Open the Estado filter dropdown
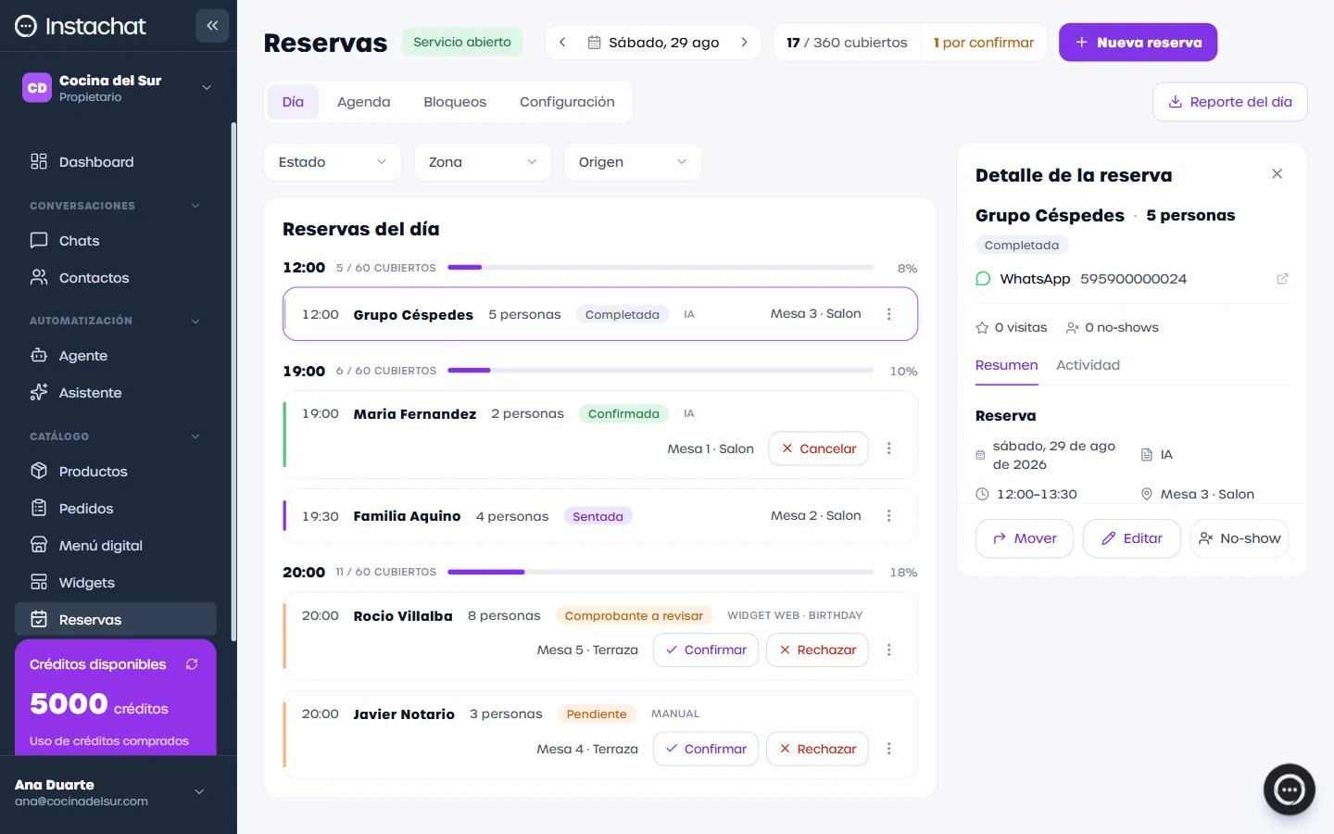The width and height of the screenshot is (1334, 834). tap(333, 162)
